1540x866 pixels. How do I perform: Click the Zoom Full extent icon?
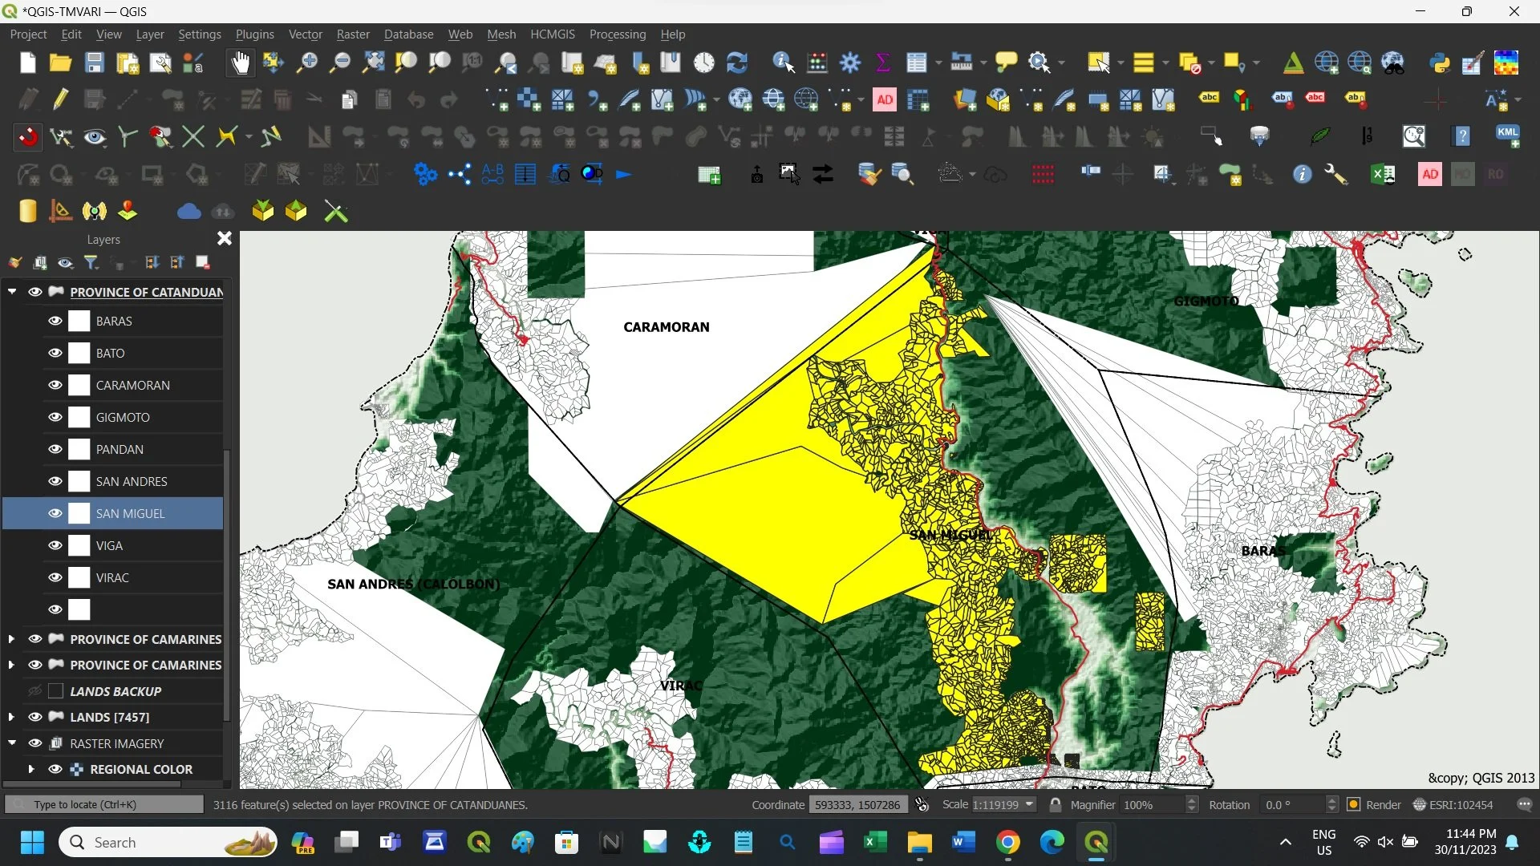(x=373, y=63)
